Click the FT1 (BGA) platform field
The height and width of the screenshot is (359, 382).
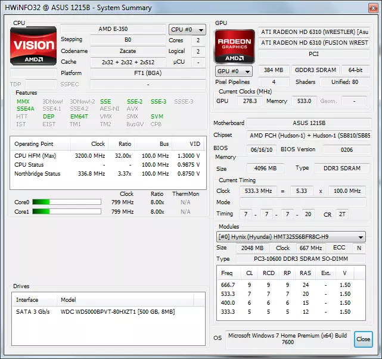pyautogui.click(x=148, y=73)
